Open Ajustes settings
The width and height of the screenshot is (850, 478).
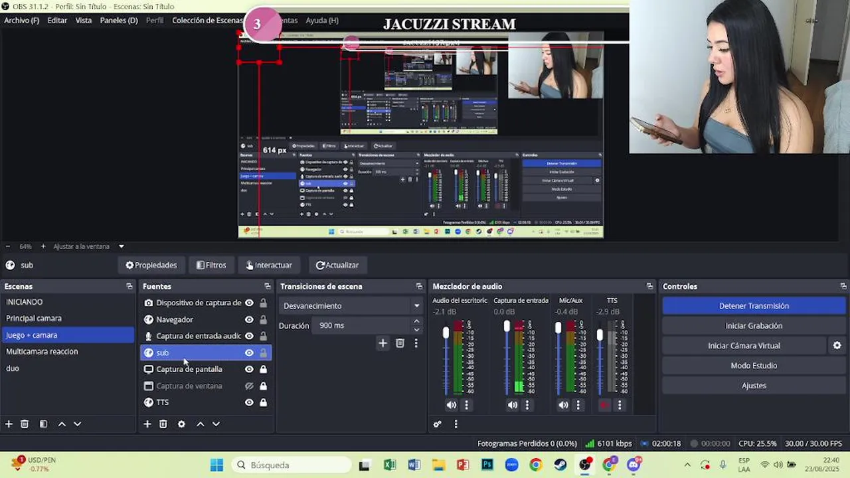click(754, 386)
